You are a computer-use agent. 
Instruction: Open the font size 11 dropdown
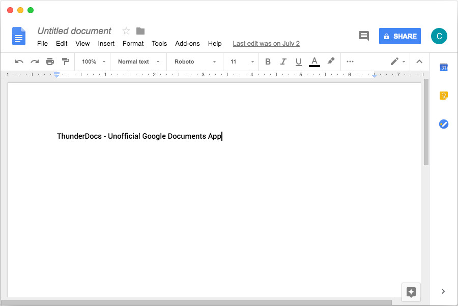point(242,62)
